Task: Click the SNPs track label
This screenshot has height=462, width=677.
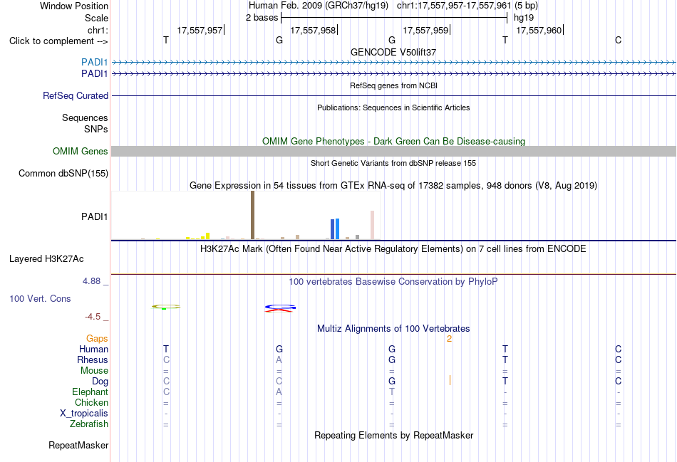Action: [x=96, y=129]
